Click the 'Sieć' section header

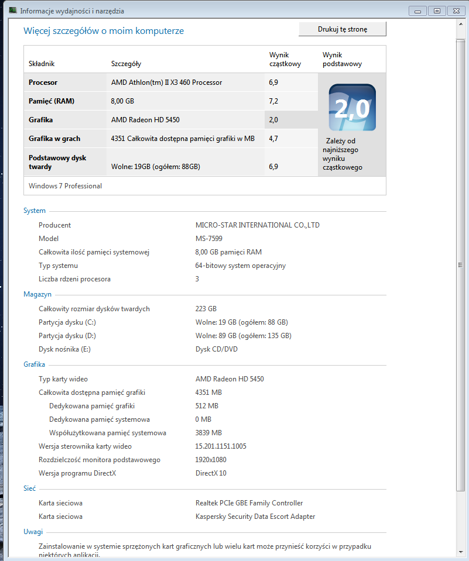click(30, 488)
